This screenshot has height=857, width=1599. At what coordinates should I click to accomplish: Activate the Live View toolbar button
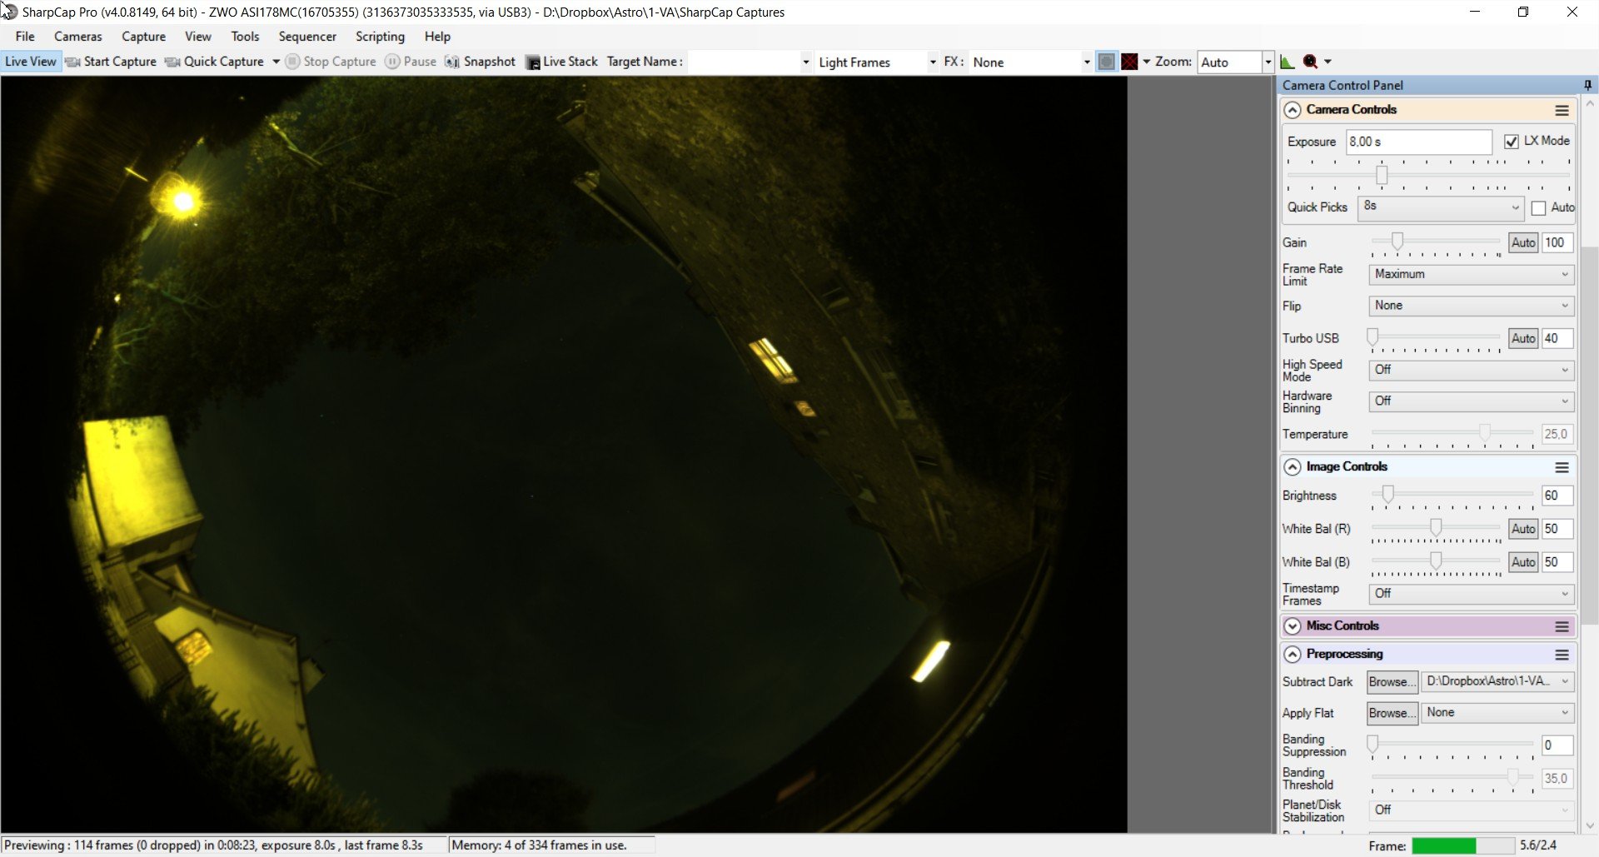click(x=31, y=62)
